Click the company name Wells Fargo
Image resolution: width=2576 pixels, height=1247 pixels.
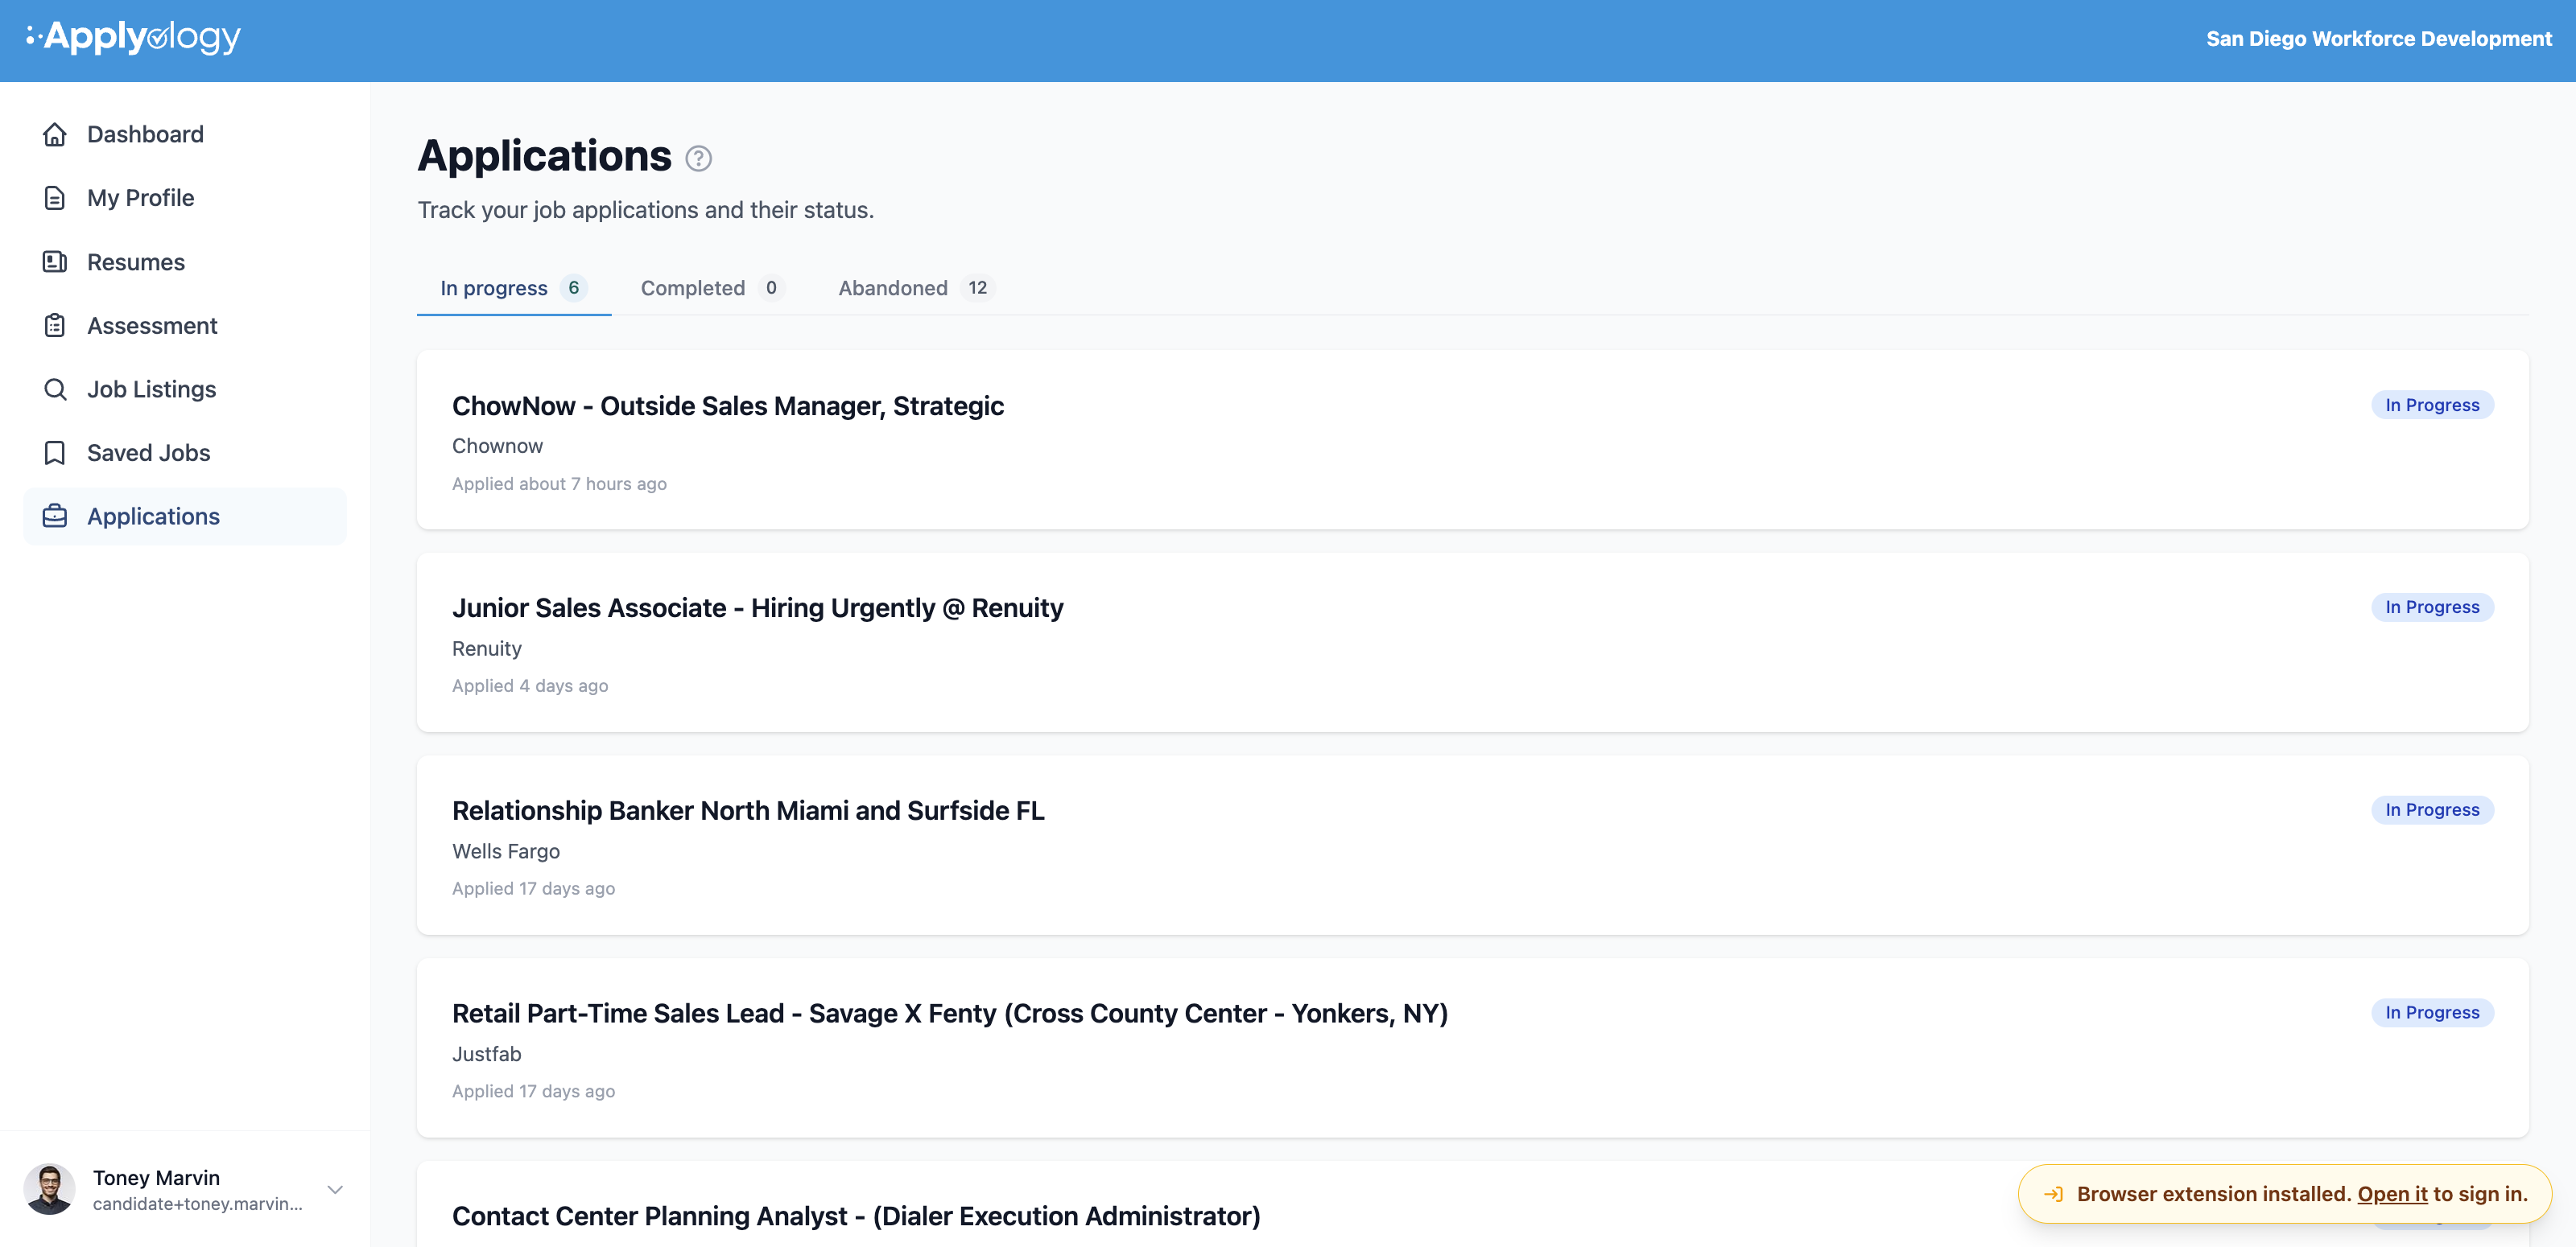pos(505,851)
